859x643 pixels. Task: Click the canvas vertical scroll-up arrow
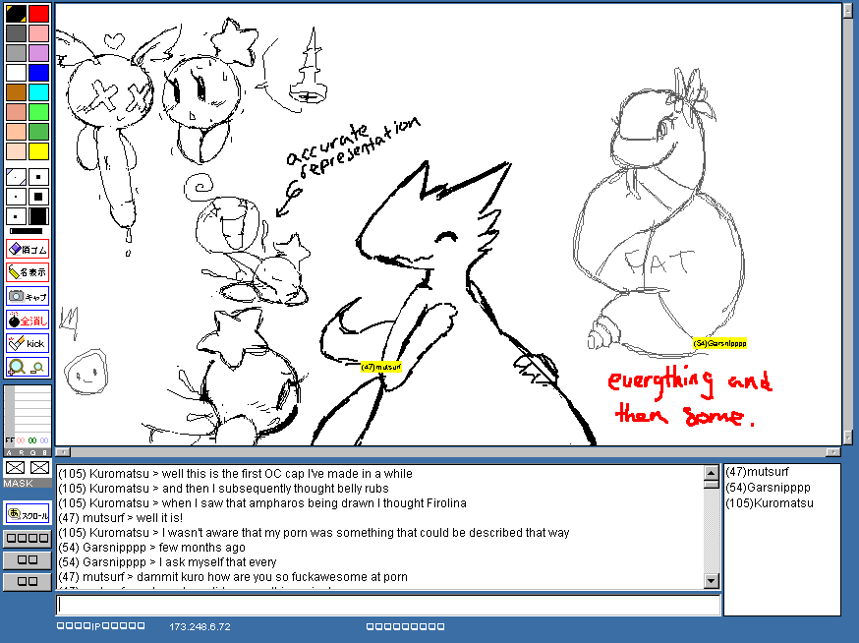[x=848, y=11]
